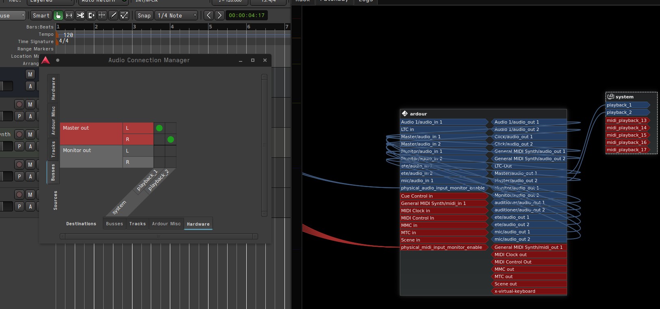Select the Range mode tool
660x309 pixels.
pyautogui.click(x=69, y=15)
